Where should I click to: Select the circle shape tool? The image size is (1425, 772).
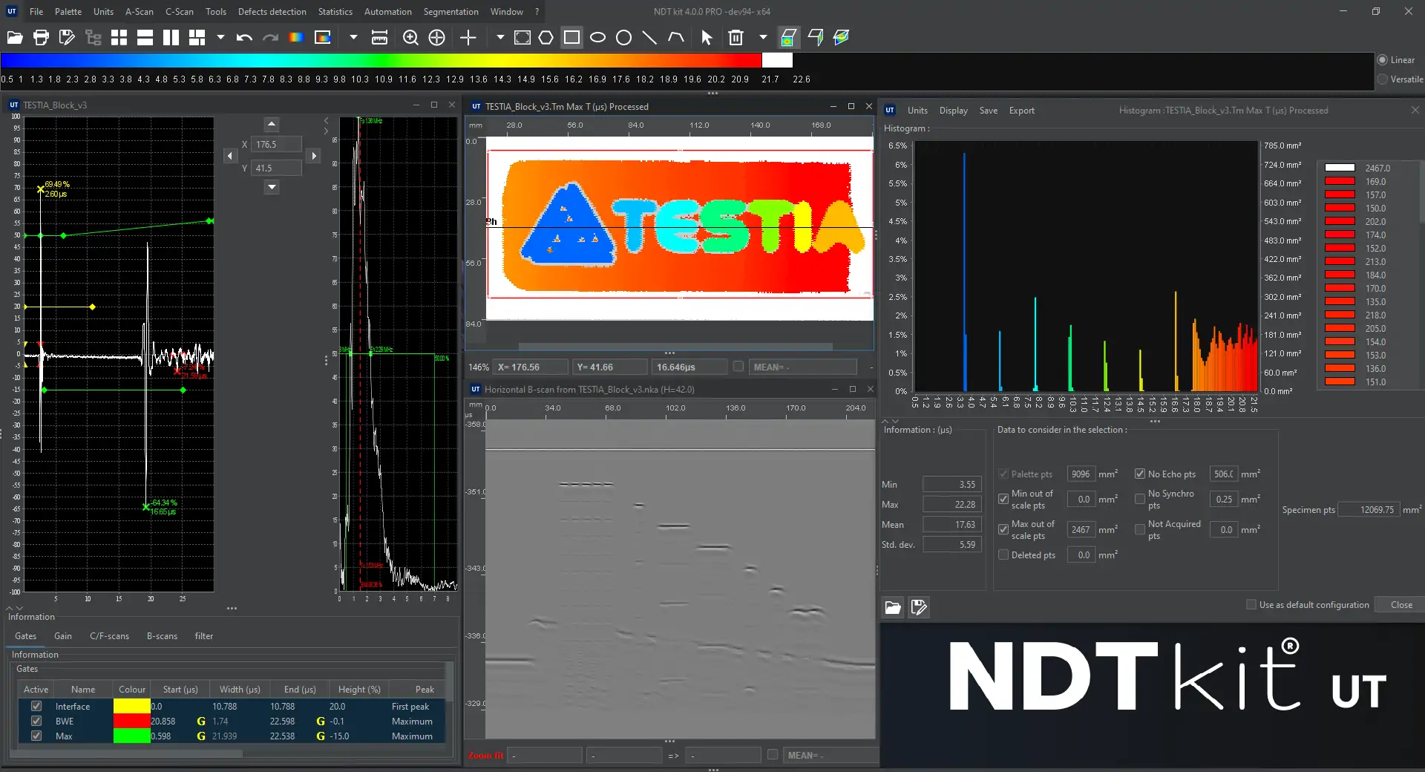(623, 37)
